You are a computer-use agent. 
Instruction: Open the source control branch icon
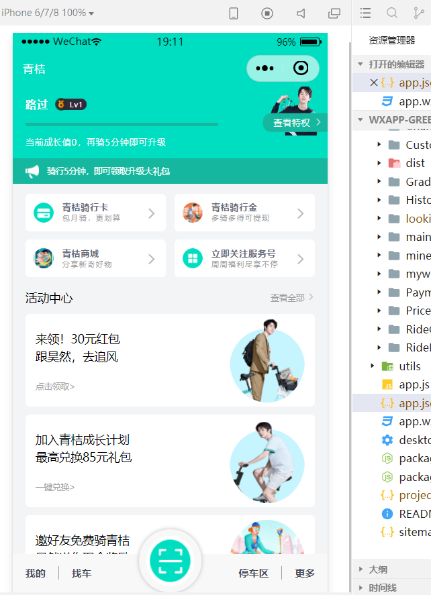[418, 13]
